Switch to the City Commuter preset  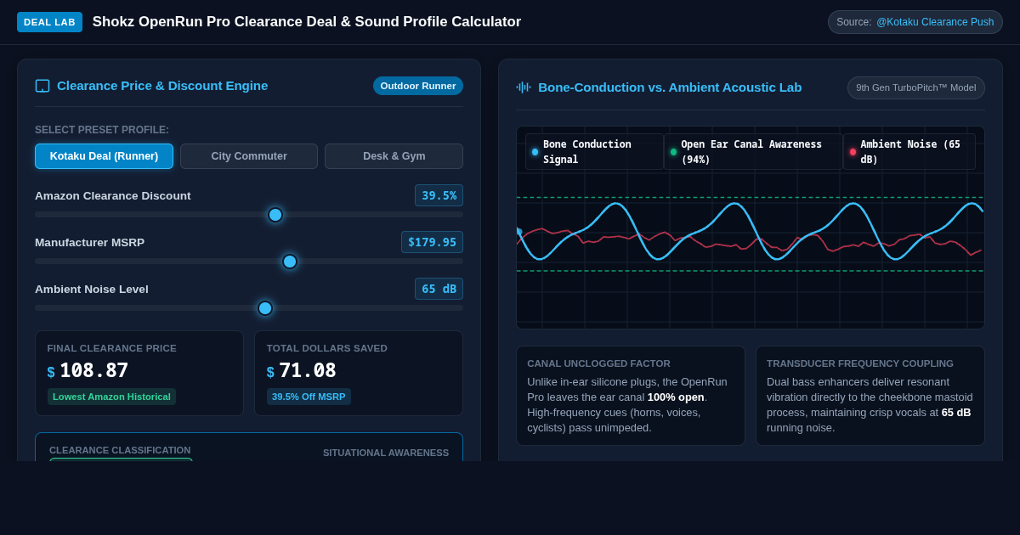point(249,156)
